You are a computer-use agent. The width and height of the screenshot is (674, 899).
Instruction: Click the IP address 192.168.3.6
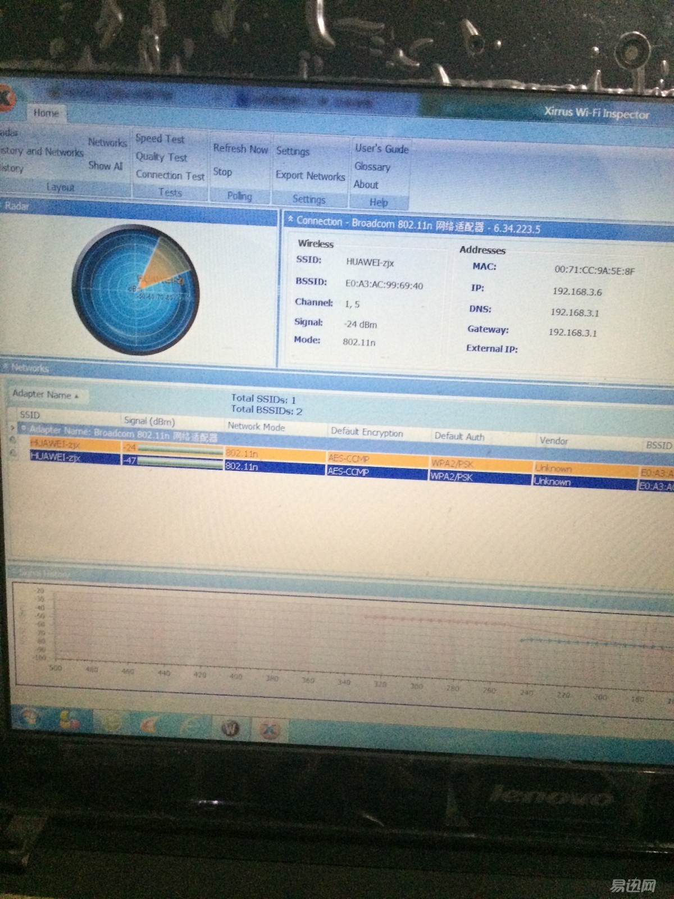pyautogui.click(x=577, y=292)
